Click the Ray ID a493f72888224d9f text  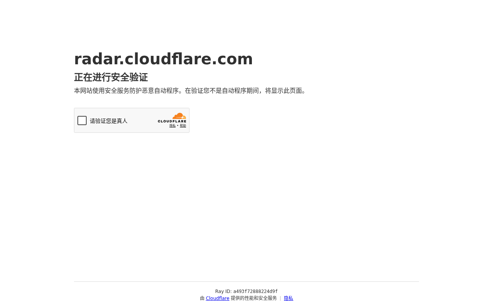click(x=246, y=291)
